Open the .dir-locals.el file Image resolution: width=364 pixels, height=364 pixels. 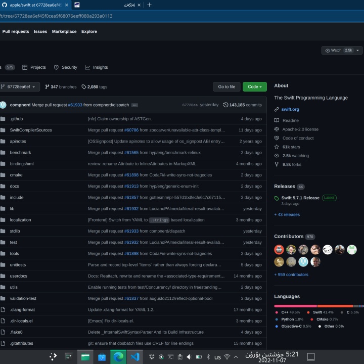[21, 321]
